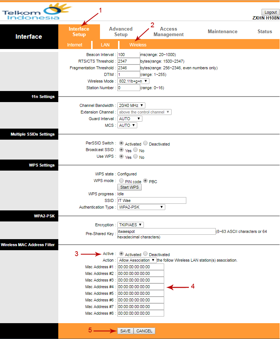
Task: Click the Mac Address #8 field
Action: 141,313
